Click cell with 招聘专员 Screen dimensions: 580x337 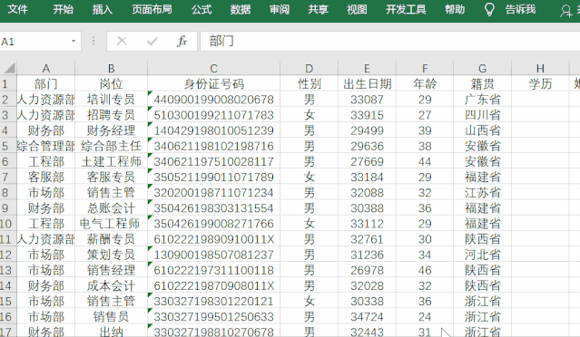click(x=111, y=114)
